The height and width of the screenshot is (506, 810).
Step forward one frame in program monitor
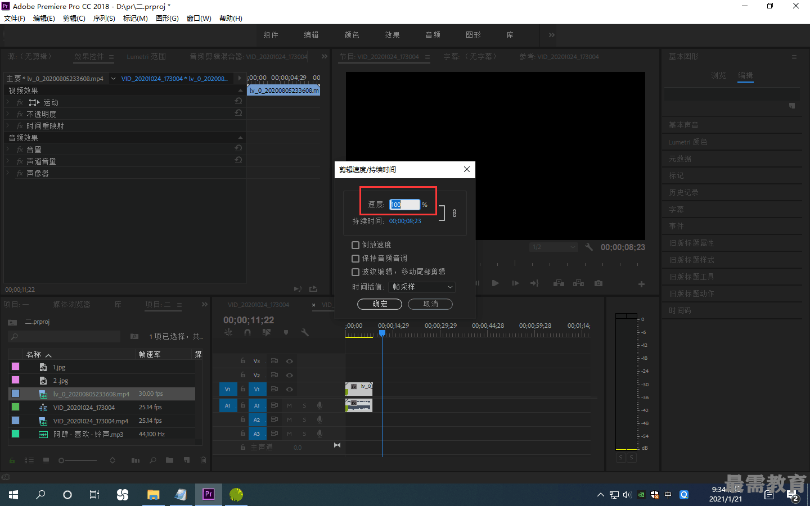515,283
